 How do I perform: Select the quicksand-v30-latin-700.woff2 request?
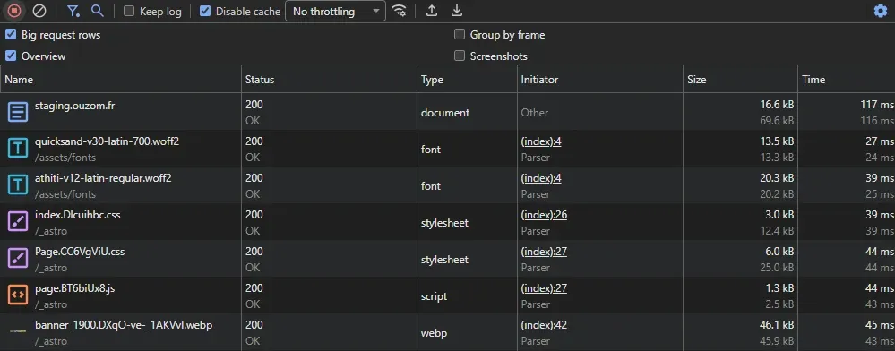107,141
